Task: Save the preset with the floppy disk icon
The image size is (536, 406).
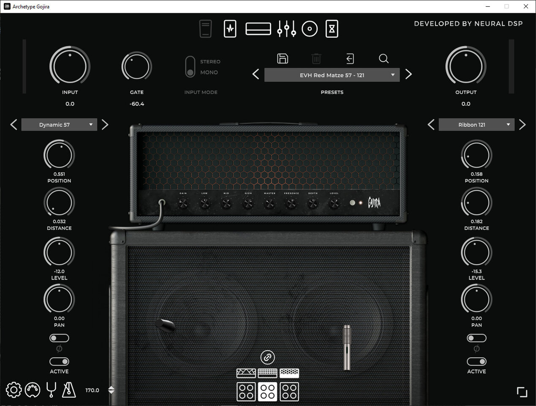Action: (283, 58)
